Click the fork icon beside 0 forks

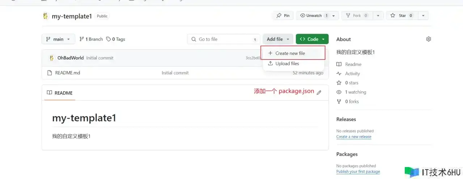[339, 101]
